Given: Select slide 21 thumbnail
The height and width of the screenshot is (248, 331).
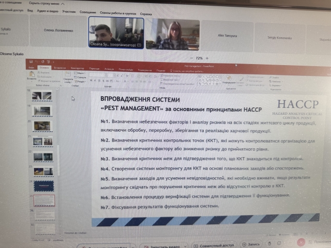Looking at the screenshot, I should (x=42, y=141).
